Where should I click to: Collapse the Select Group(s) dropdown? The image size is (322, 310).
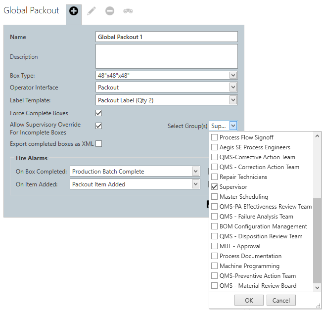tap(233, 126)
